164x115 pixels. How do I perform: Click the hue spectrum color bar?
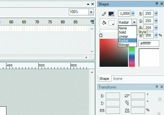(x=132, y=57)
